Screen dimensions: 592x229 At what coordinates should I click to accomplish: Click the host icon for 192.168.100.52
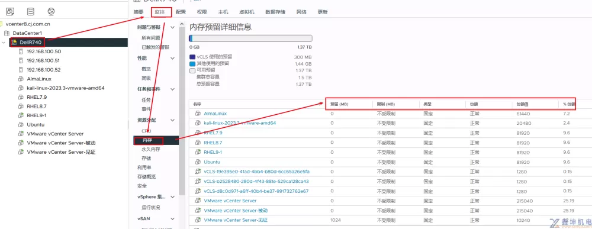tap(20, 70)
